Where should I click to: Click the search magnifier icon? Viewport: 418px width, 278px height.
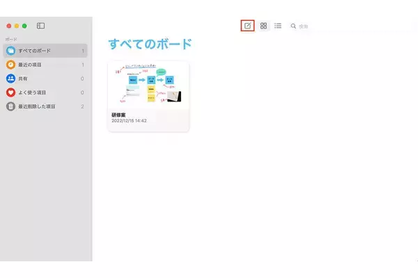click(293, 26)
